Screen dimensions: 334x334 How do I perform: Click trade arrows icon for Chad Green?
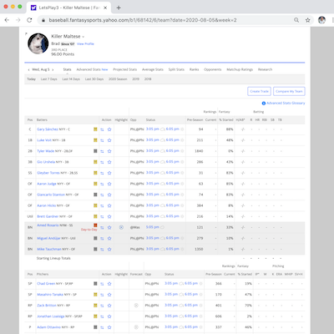(x=102, y=284)
